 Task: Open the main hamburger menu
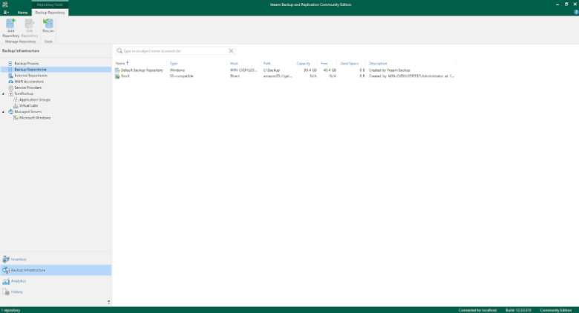coord(6,12)
